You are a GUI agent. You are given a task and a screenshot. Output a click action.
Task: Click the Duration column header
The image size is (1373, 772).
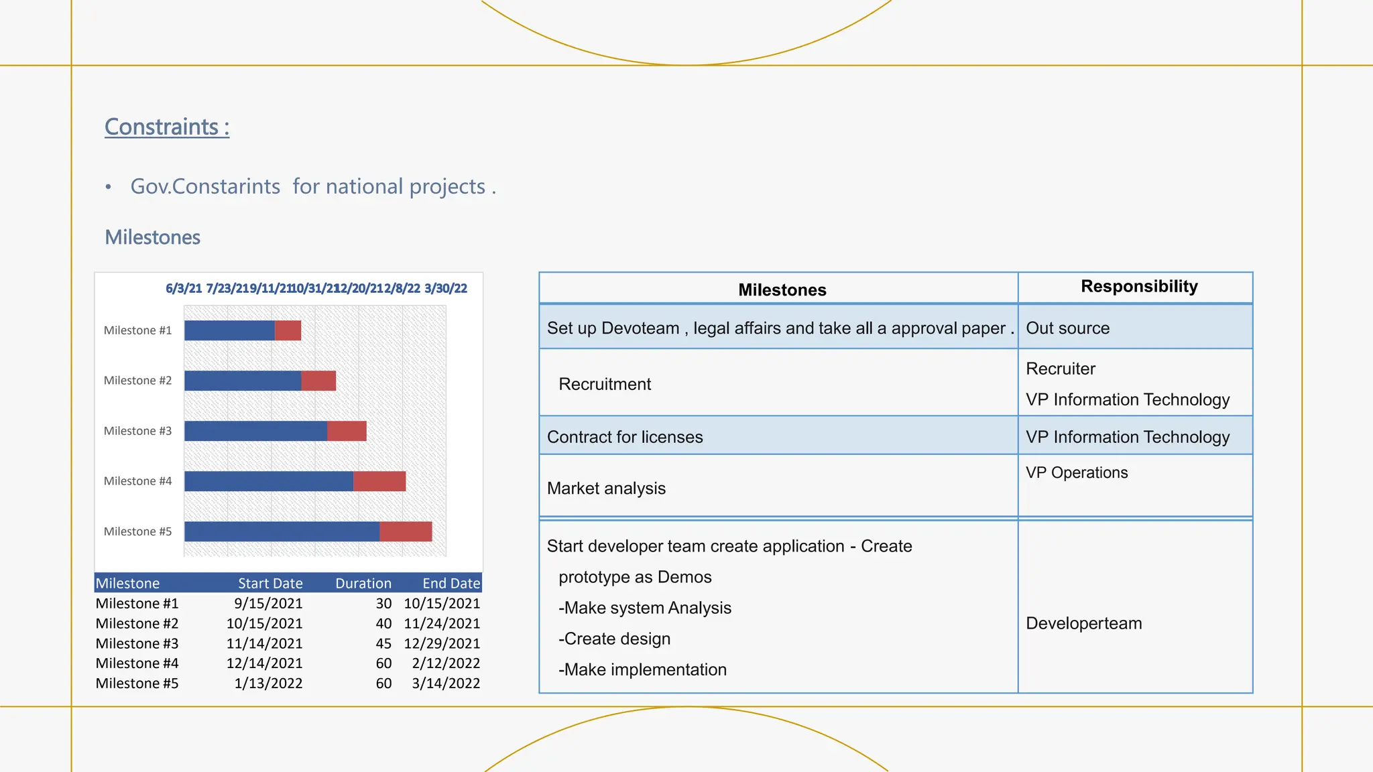tap(363, 583)
